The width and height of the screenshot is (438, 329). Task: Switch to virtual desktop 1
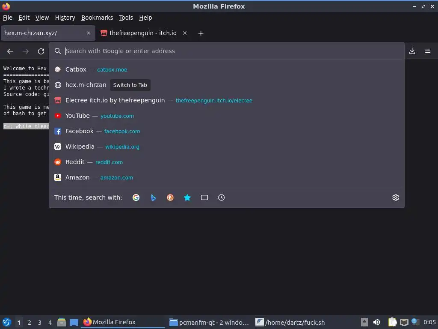[x=19, y=323]
